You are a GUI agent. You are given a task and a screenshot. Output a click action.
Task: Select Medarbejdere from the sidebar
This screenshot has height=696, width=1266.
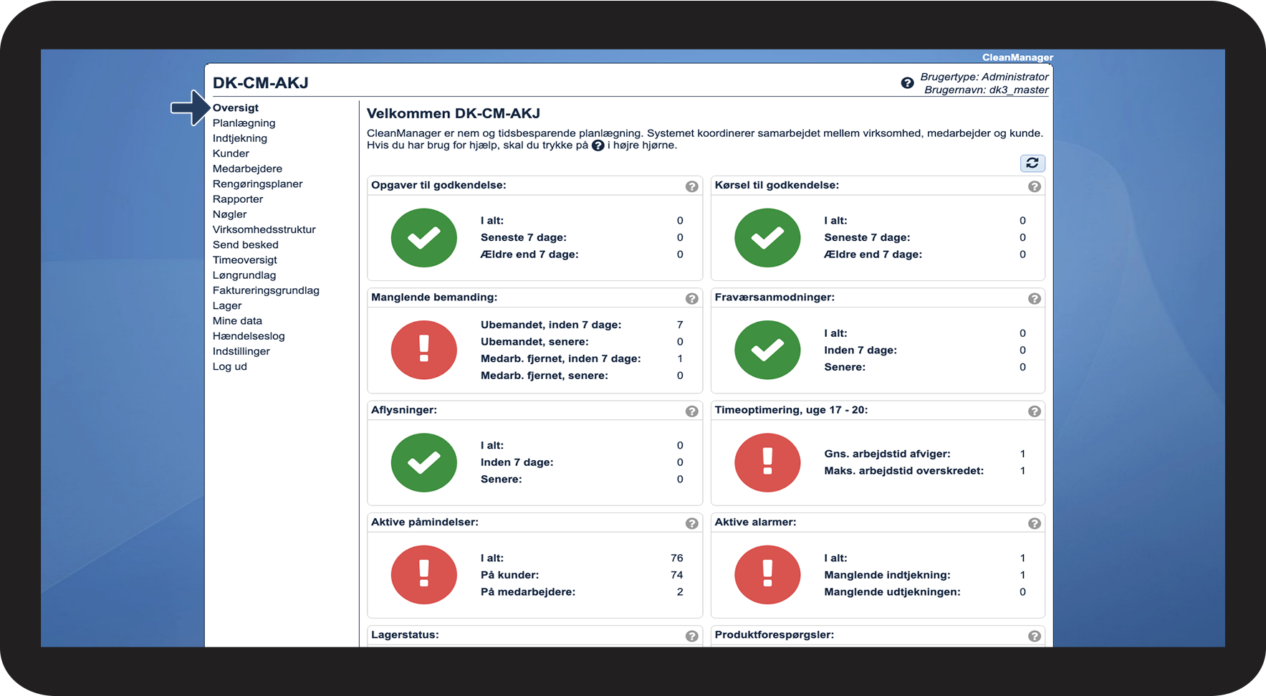pyautogui.click(x=247, y=168)
